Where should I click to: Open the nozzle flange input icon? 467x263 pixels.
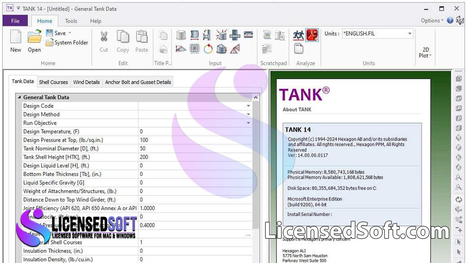click(x=207, y=35)
